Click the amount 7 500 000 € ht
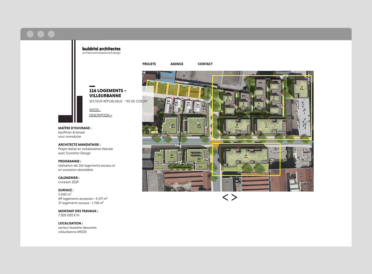Viewport: 372px width, 274px height. [69, 215]
